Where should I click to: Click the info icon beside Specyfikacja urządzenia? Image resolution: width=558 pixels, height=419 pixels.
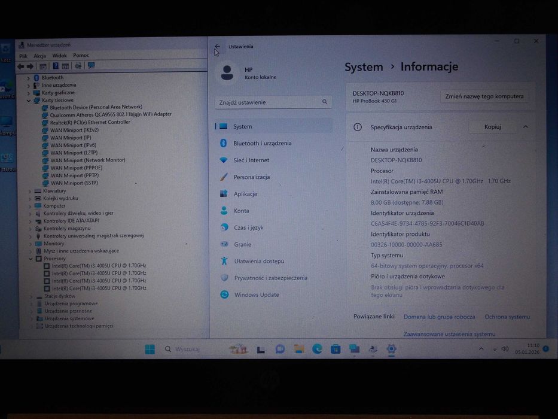pos(357,127)
